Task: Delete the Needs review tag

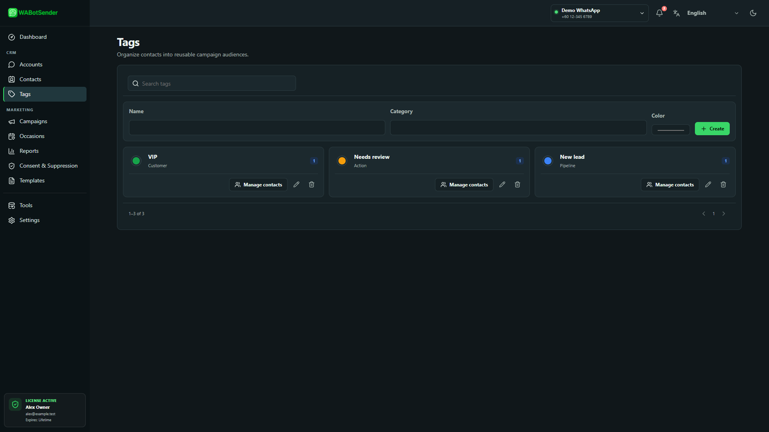Action: 517,184
